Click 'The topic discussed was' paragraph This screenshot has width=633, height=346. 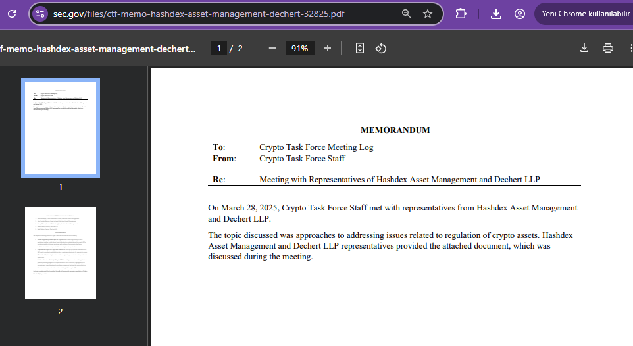[x=390, y=246]
